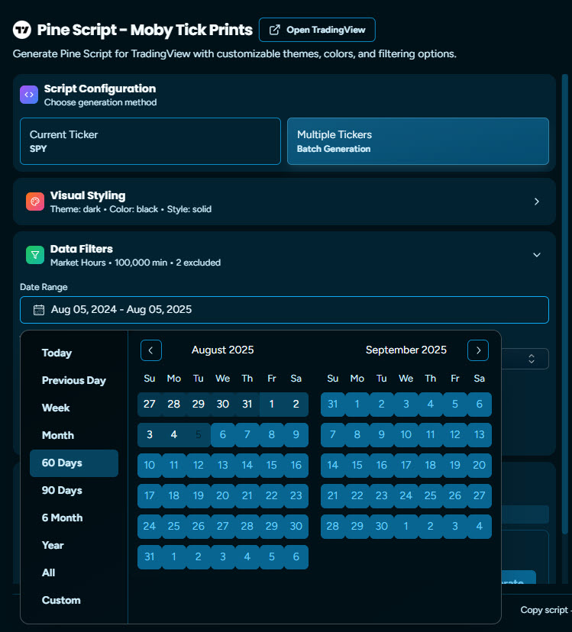Choose the Previous Day preset
Screen dimensions: 572x632
[74, 380]
